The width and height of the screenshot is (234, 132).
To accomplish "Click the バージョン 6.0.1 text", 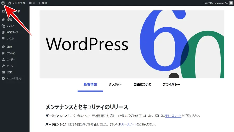I will pyautogui.click(x=56, y=124).
